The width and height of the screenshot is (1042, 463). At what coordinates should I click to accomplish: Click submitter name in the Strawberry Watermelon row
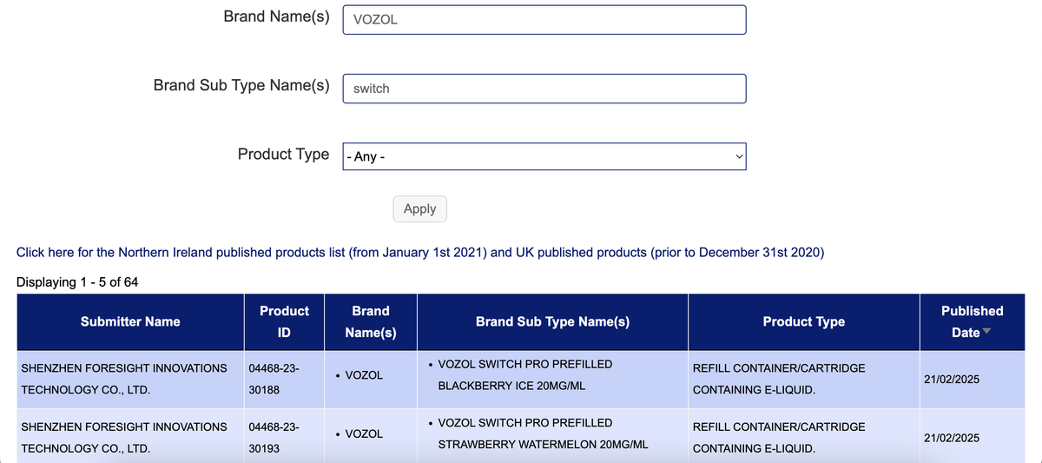[124, 438]
